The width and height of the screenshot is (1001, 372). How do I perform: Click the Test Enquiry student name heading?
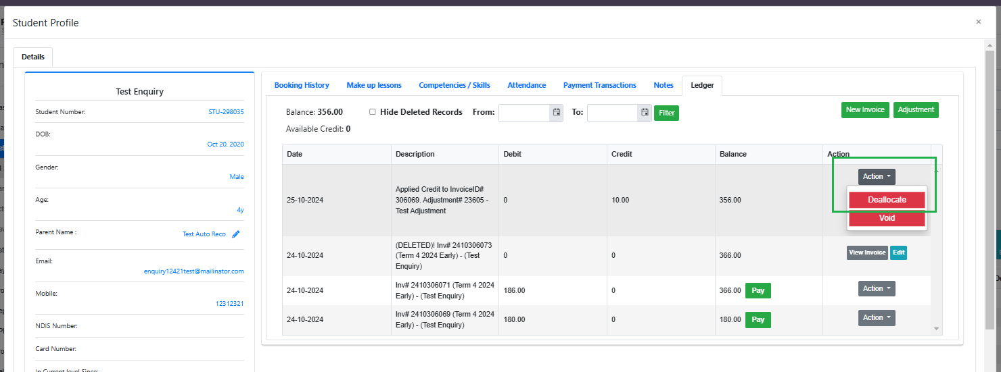[x=139, y=91]
